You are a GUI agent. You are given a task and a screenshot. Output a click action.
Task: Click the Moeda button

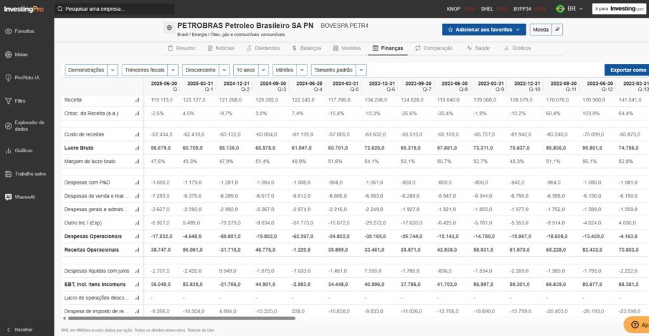pos(541,30)
